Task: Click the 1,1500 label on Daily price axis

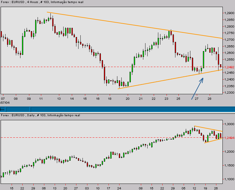Action: click(229, 166)
